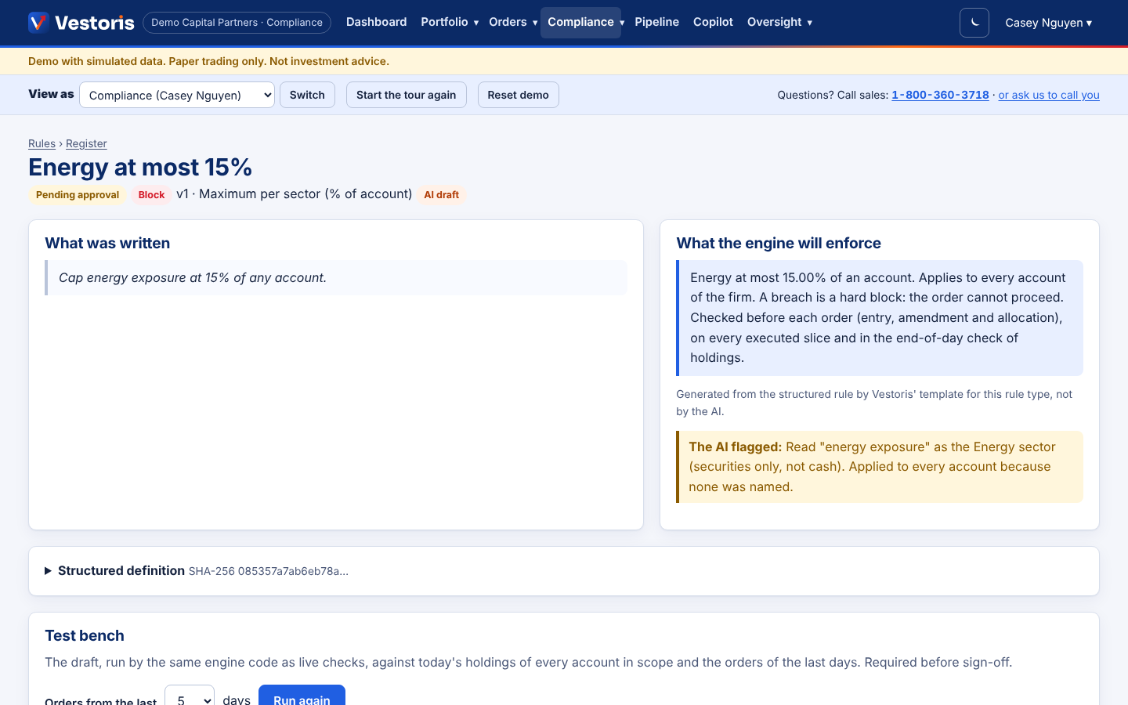Click the 'Generated from the structured rule' note
The image size is (1128, 705).
[874, 403]
